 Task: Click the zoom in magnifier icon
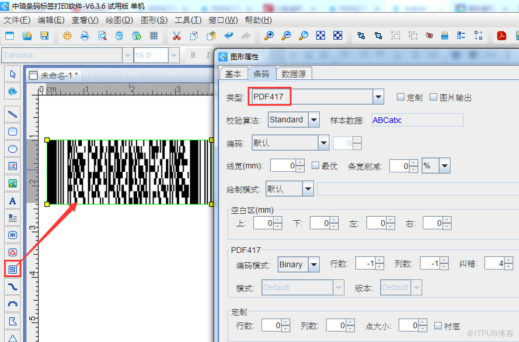pos(269,36)
